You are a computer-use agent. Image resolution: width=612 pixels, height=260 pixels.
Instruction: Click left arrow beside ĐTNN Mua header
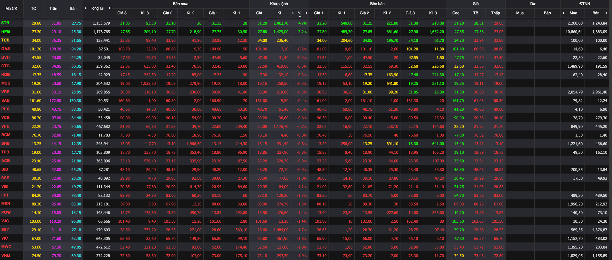tap(563, 13)
